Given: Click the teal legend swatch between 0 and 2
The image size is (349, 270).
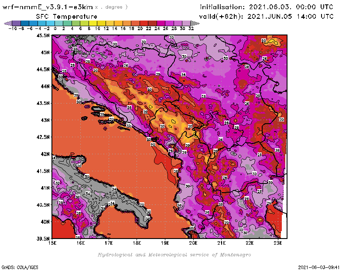Looking at the screenshot, I should coord(59,23).
